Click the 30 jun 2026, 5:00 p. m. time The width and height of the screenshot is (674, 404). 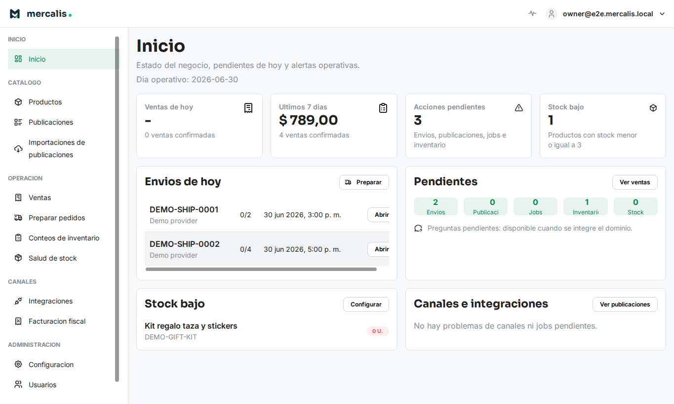point(302,249)
